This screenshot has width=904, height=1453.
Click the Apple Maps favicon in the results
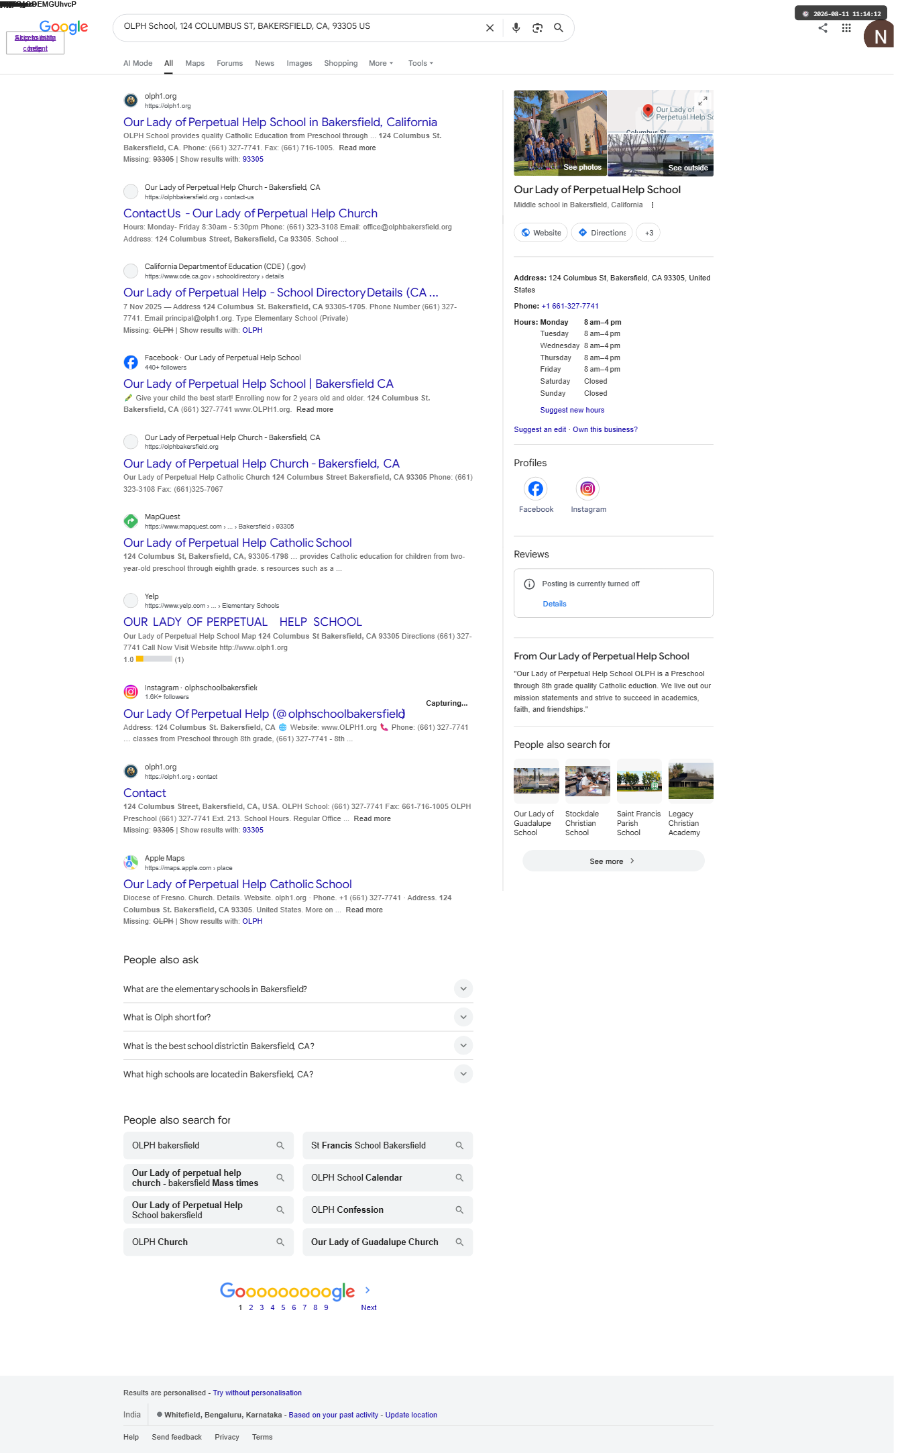pos(131,863)
